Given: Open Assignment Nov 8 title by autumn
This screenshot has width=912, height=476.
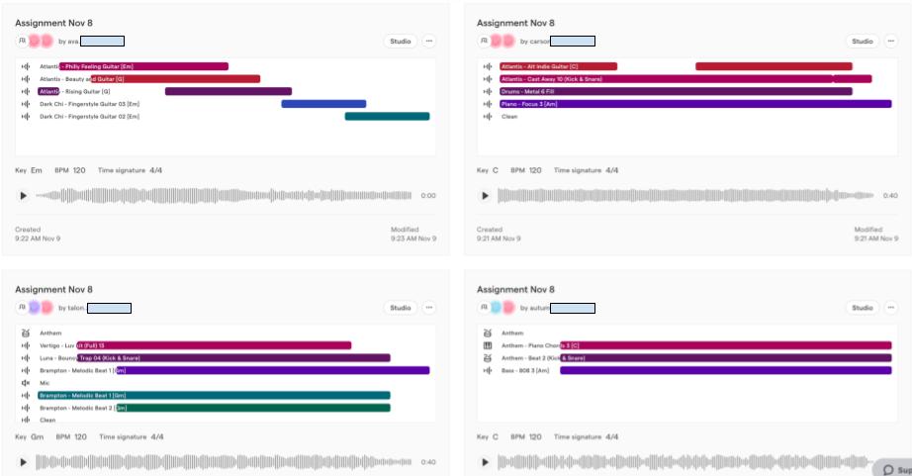Looking at the screenshot, I should tap(515, 289).
